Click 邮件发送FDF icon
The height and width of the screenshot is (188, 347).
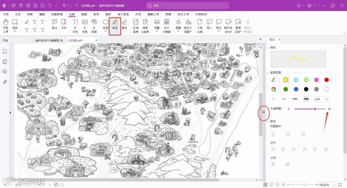point(228,22)
